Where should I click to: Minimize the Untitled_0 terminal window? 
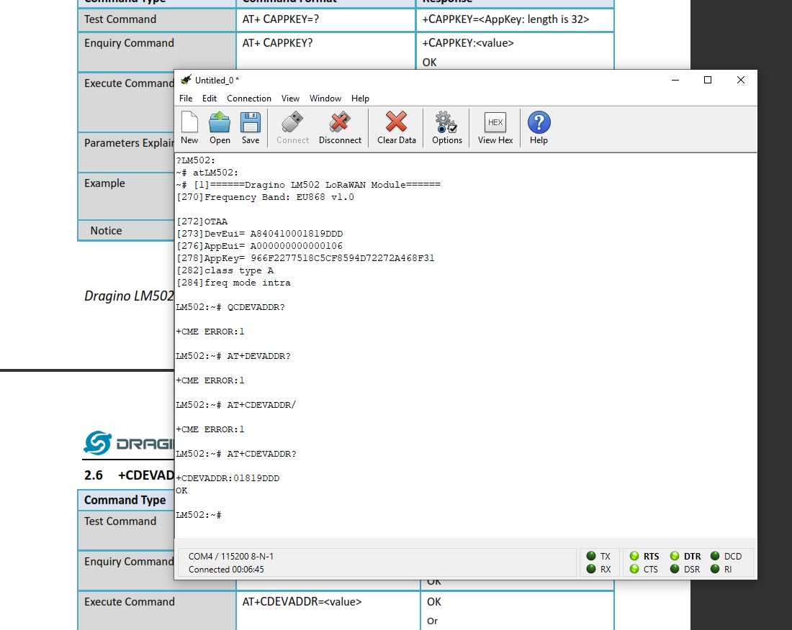[x=675, y=80]
